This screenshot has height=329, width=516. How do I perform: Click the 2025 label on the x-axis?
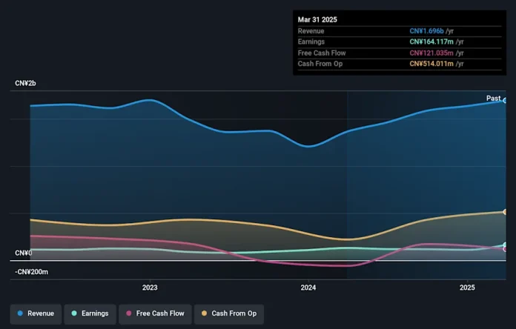click(467, 288)
